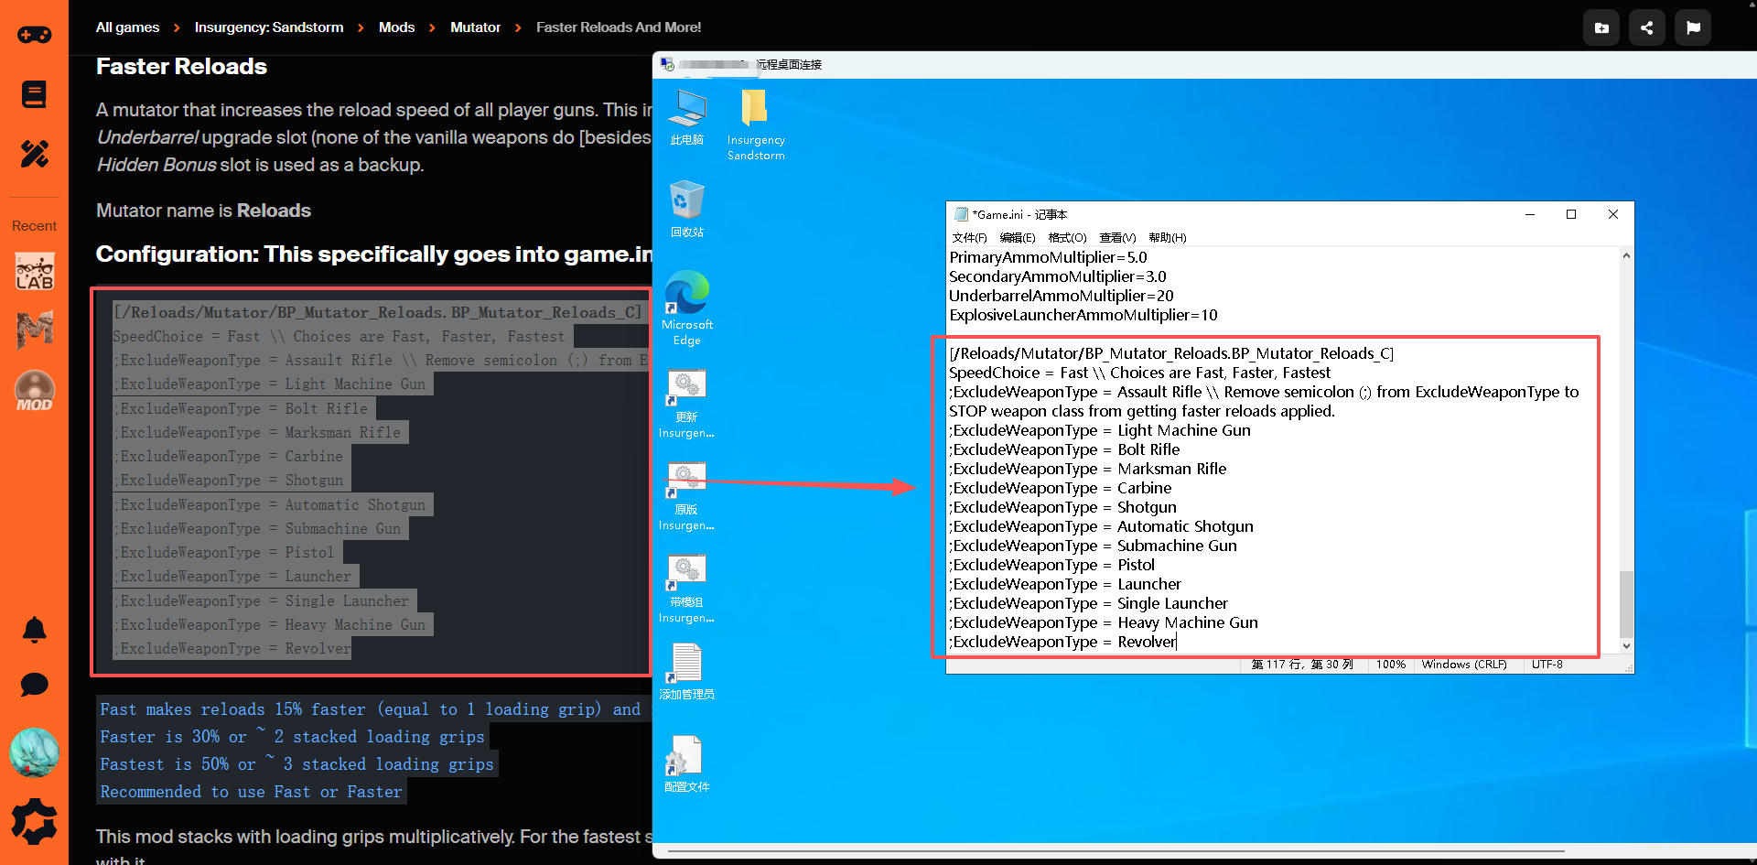1757x865 pixels.
Task: Open the 编辑(E) menu in Notepad
Action: point(1018,238)
